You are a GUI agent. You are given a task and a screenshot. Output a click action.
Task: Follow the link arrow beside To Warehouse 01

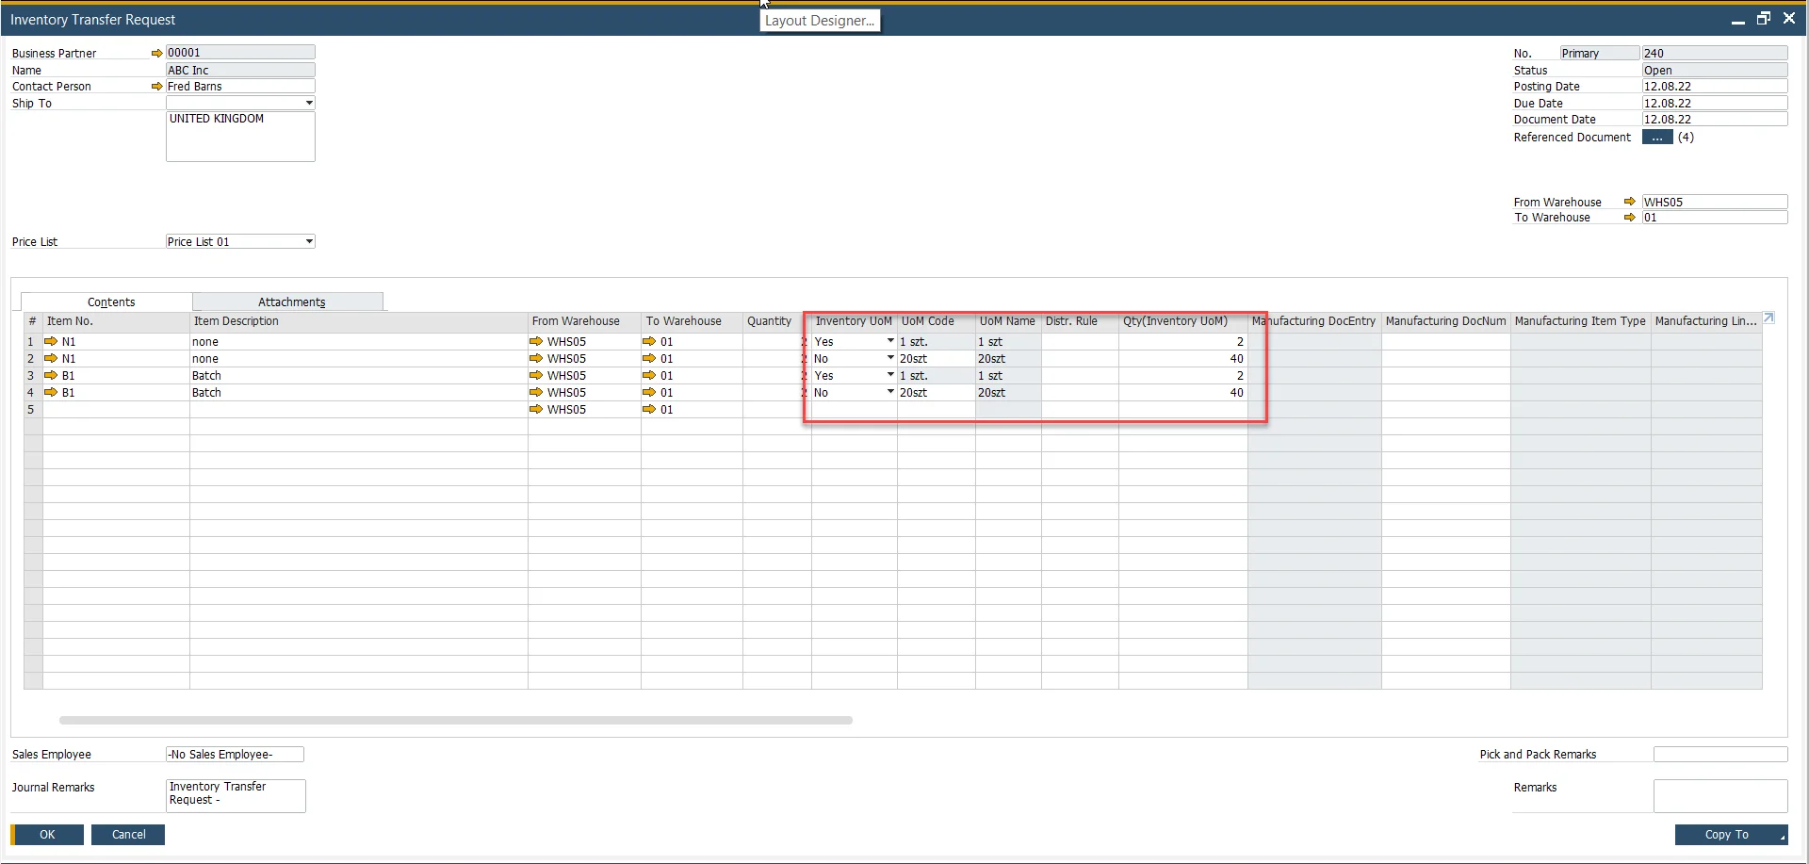[1629, 218]
